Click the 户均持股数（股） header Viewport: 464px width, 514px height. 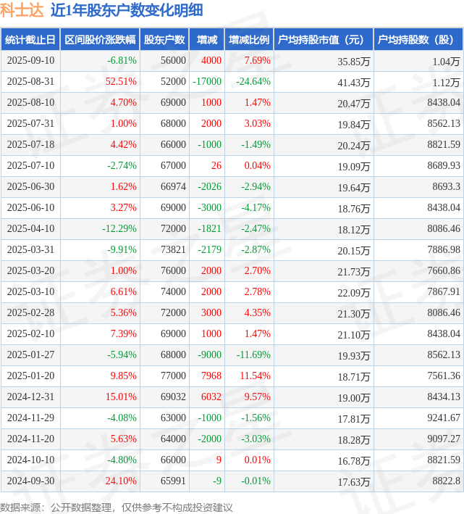(418, 40)
